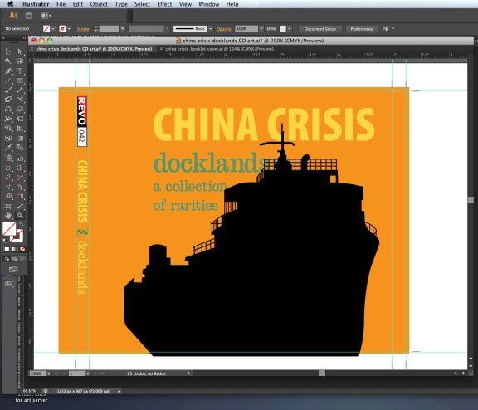The image size is (478, 410).
Task: Select the Selection tool arrow
Action: pos(8,51)
